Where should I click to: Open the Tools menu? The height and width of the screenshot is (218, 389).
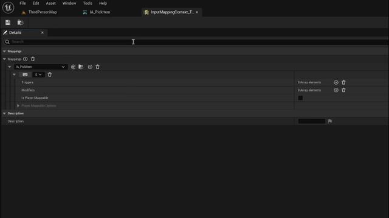88,3
